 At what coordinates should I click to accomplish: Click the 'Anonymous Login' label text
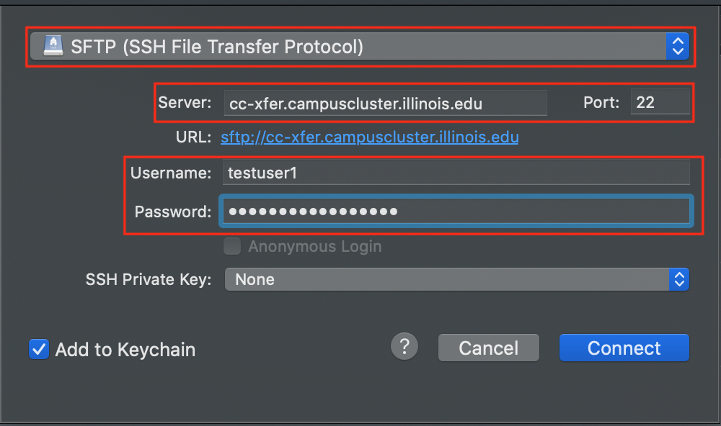point(315,247)
